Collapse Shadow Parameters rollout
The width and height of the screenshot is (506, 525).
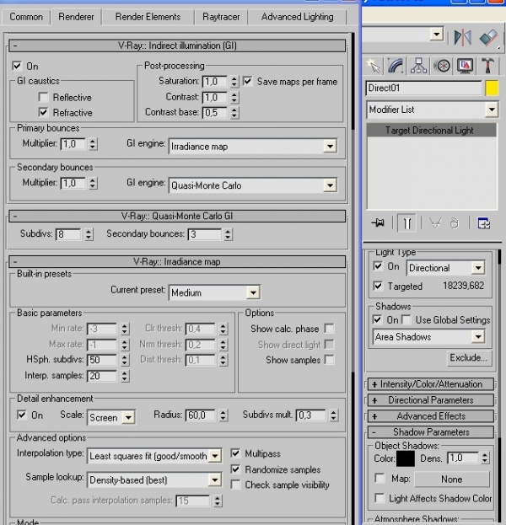click(431, 432)
